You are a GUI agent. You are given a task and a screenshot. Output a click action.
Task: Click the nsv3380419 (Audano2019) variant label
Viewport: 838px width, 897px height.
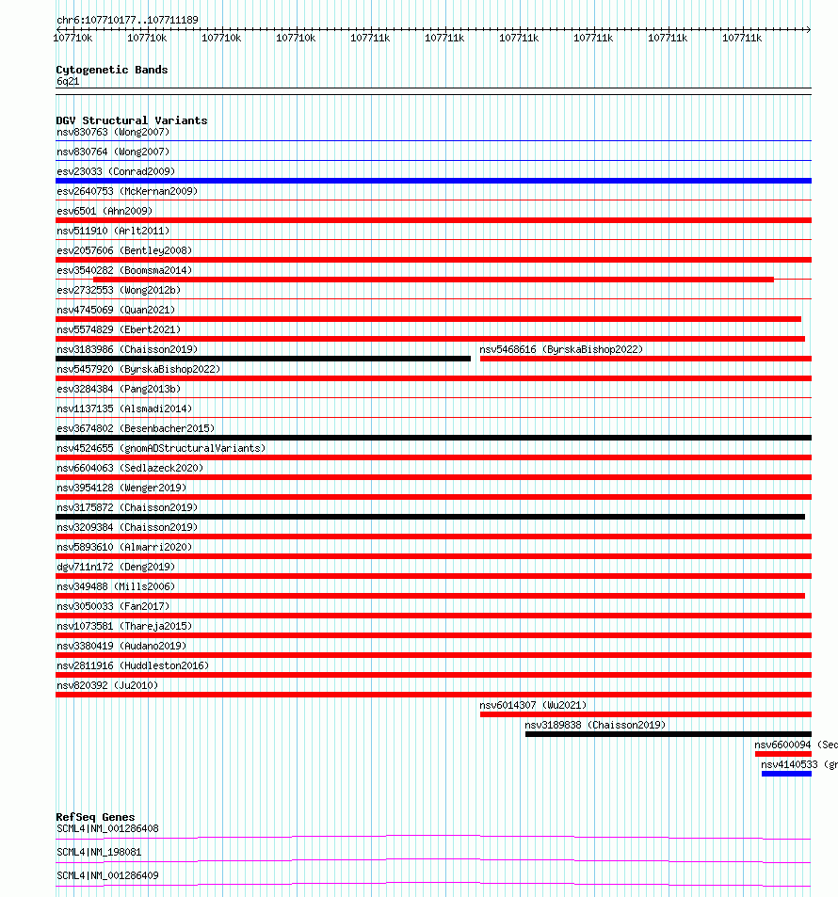[121, 646]
